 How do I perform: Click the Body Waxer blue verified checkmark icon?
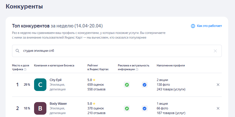[x=145, y=108]
